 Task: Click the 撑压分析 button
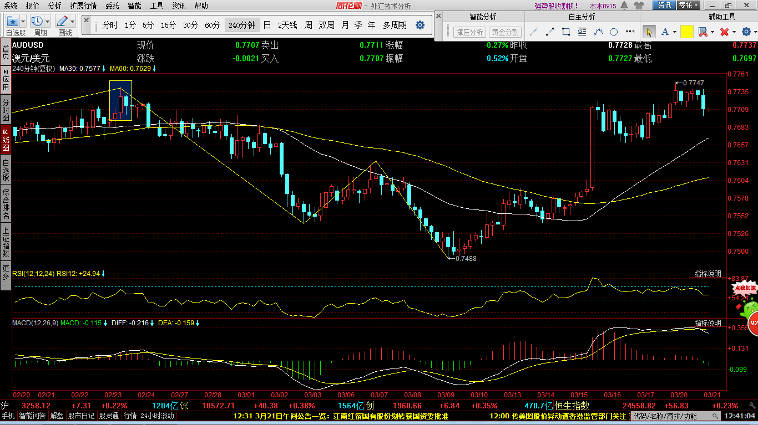469,32
